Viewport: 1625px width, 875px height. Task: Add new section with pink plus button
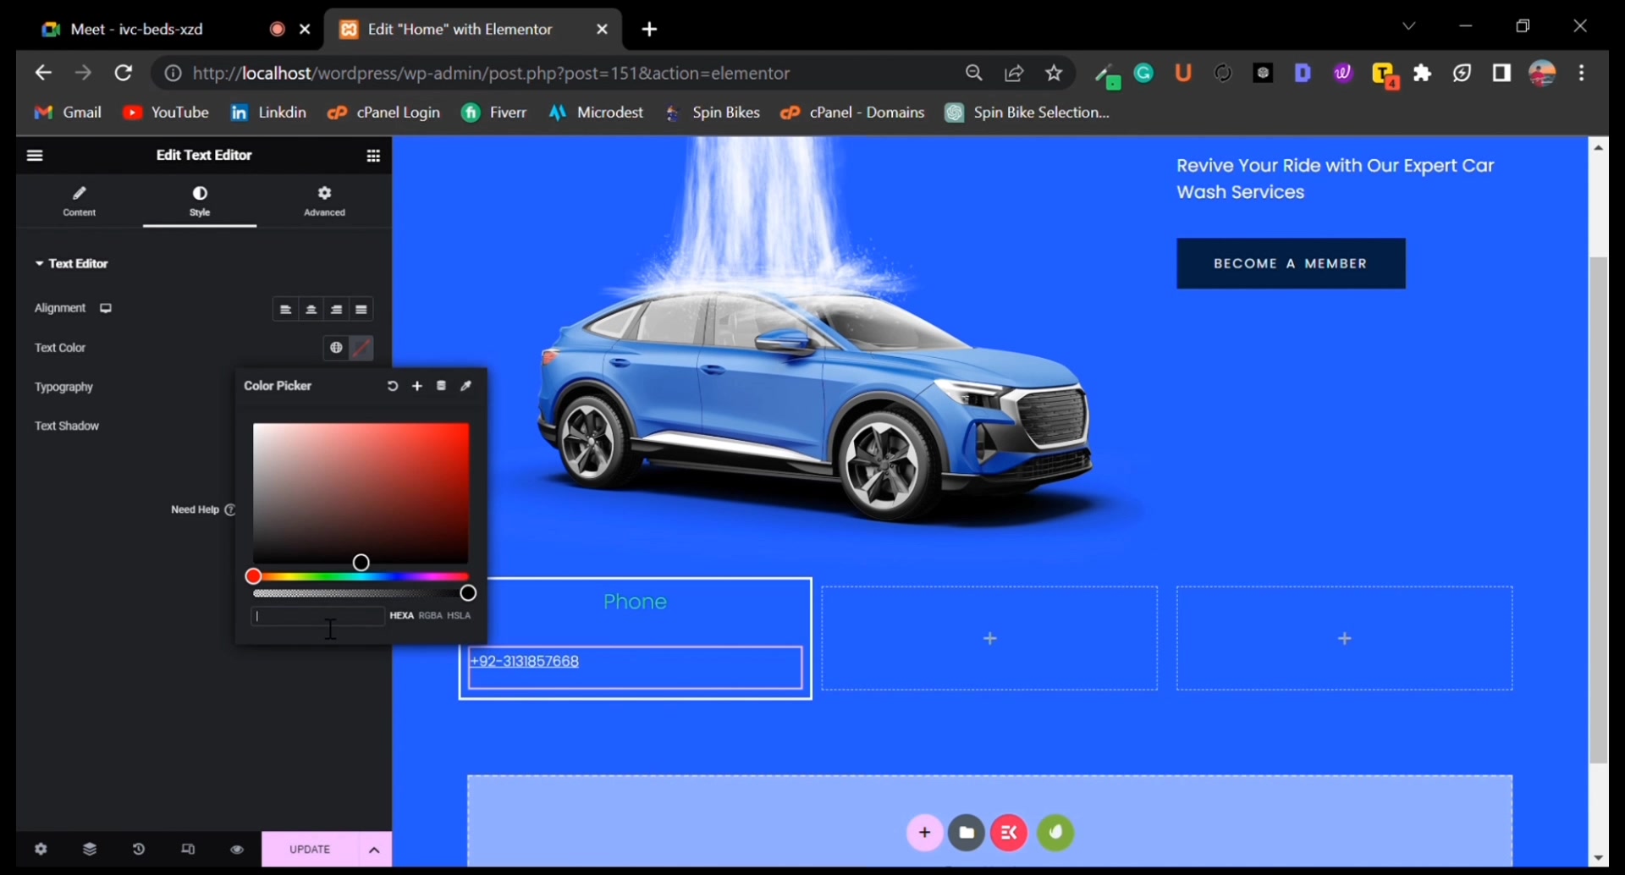pos(924,834)
